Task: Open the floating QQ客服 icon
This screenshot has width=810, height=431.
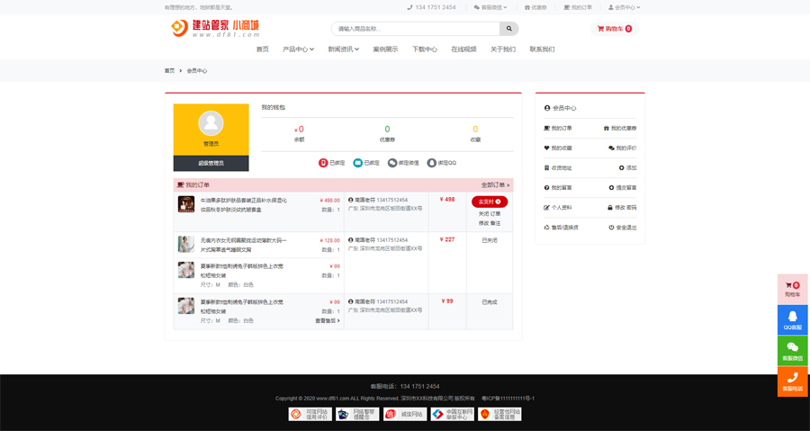Action: click(792, 319)
